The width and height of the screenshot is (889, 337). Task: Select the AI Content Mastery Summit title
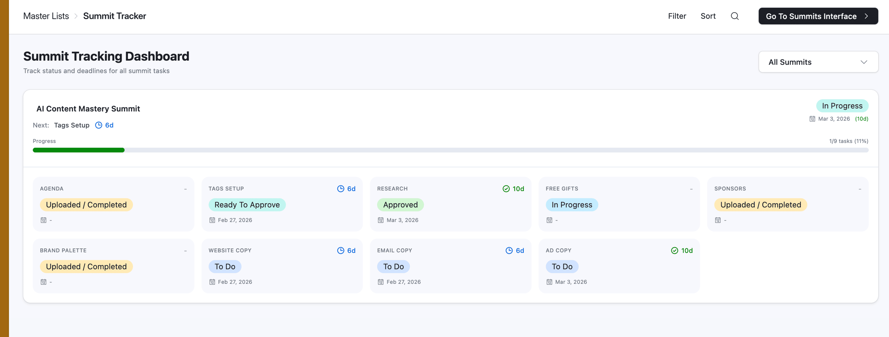tap(88, 109)
